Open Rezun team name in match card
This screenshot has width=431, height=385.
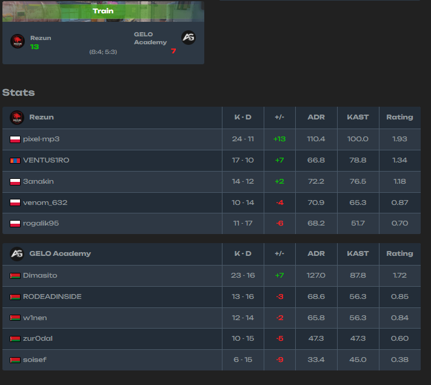tap(41, 38)
